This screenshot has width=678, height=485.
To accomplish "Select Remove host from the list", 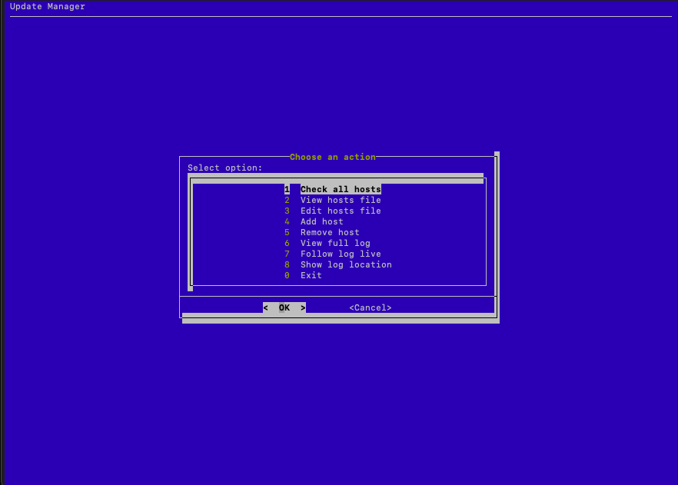I will 329,232.
